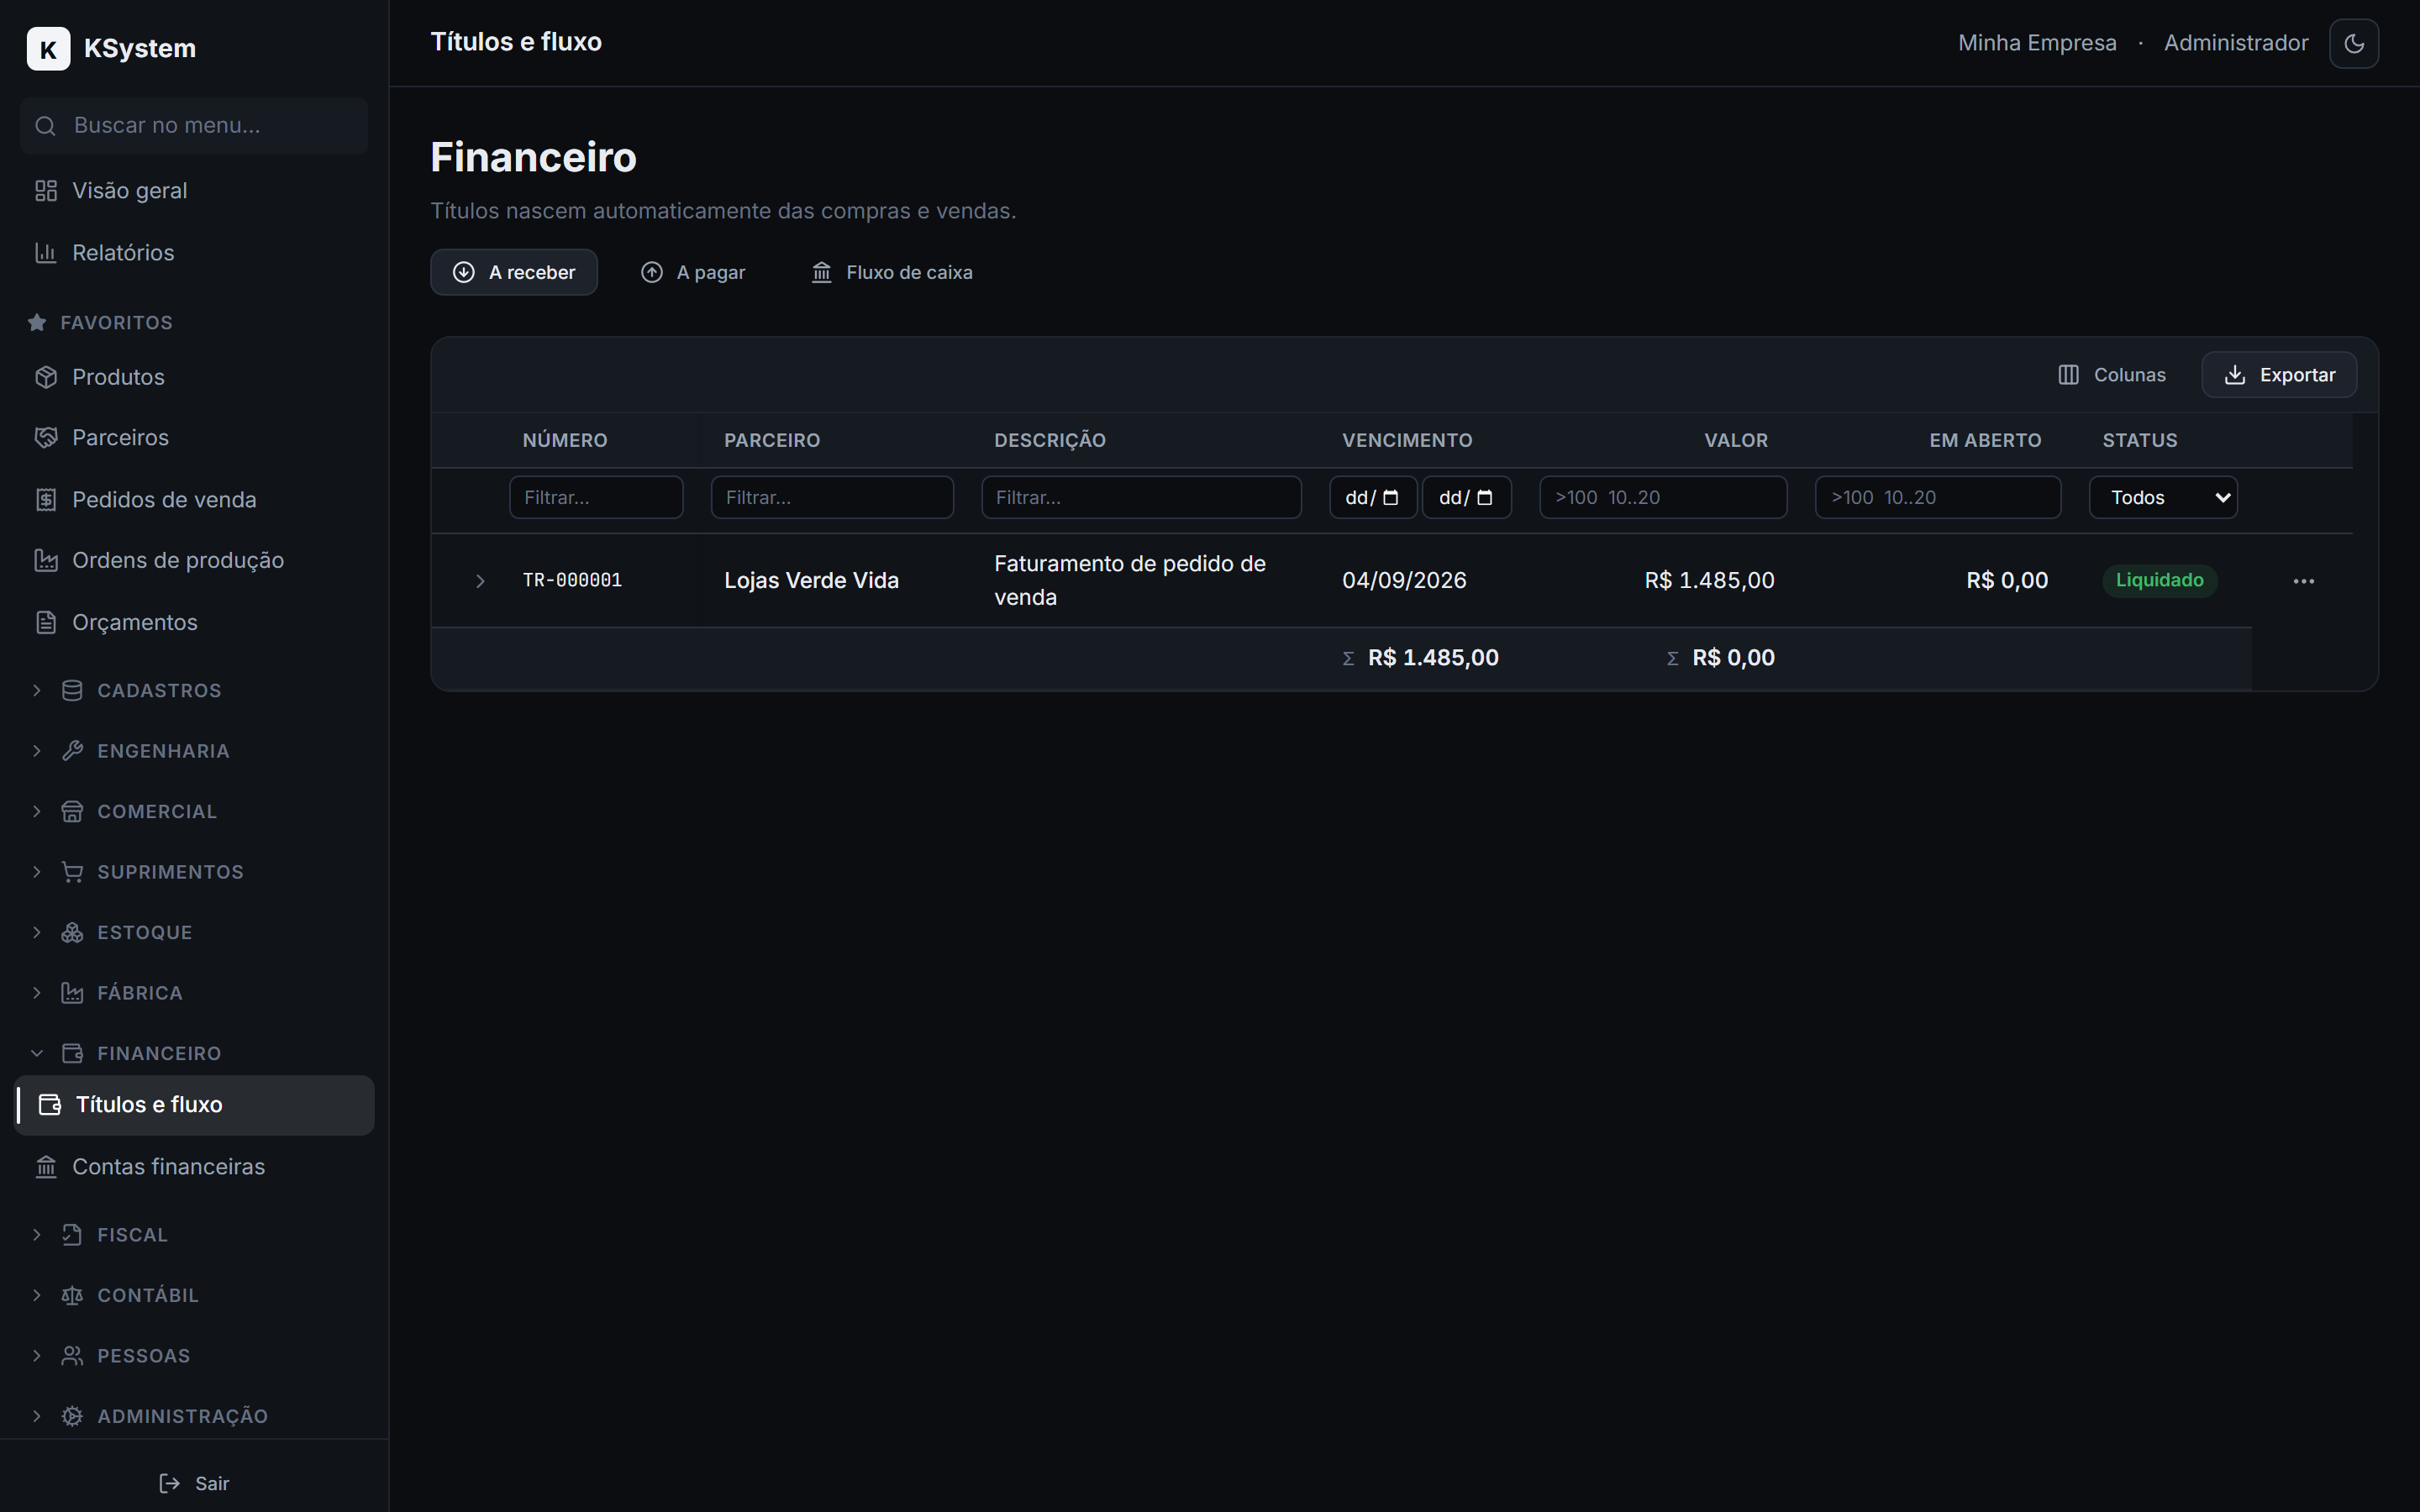2420x1512 pixels.
Task: Sort by the VALOR column header
Action: [1736, 441]
